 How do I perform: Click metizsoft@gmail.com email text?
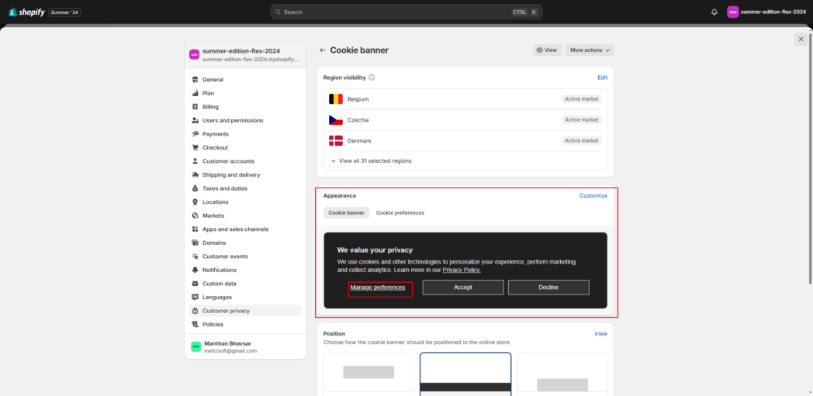230,350
